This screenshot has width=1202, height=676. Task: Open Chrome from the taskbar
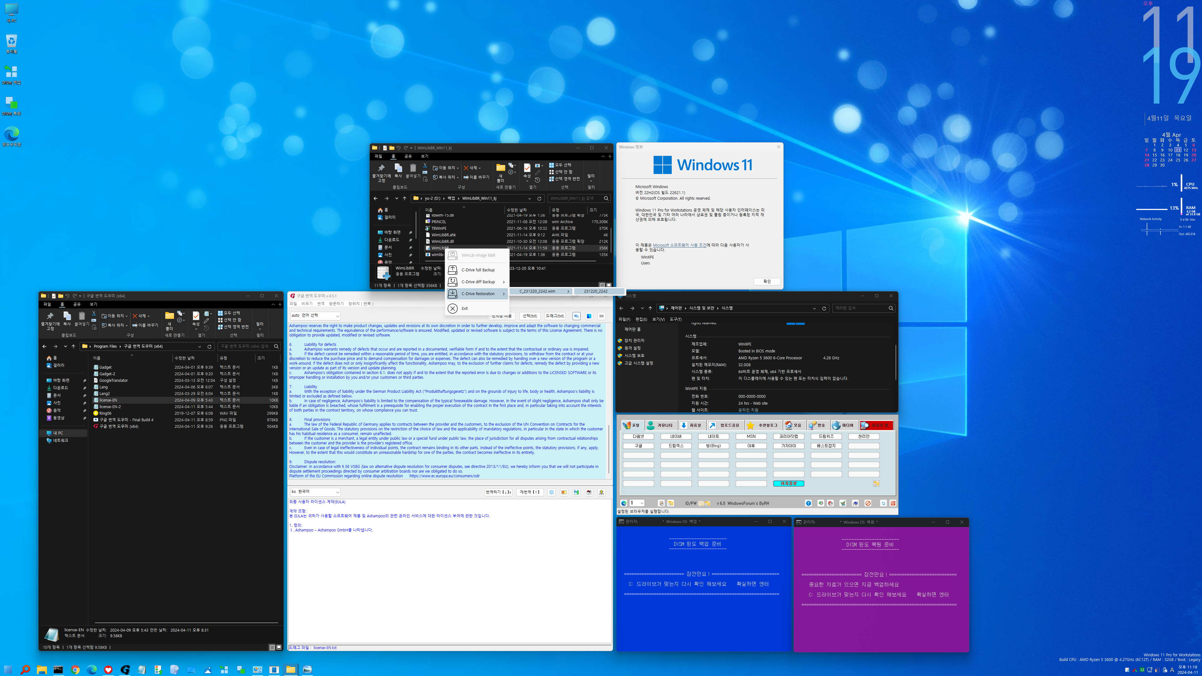75,669
